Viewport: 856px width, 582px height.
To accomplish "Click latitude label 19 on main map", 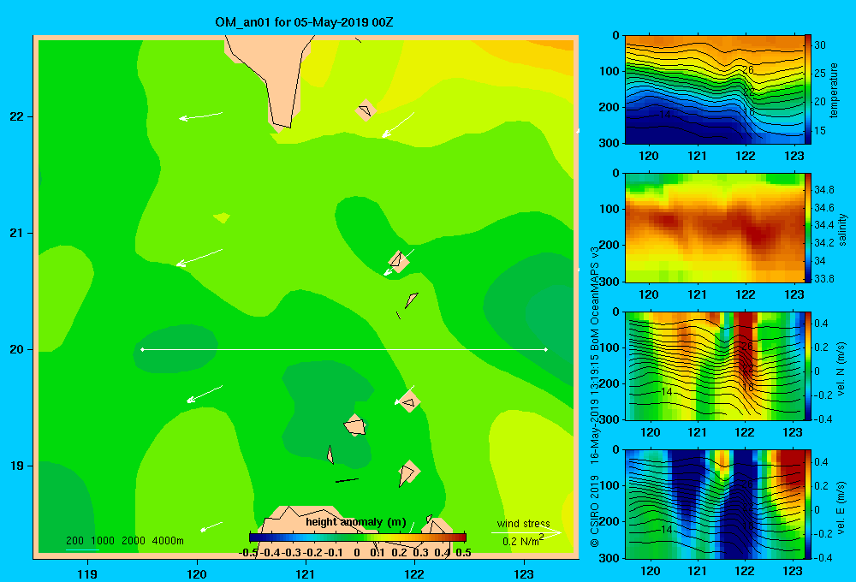I will click(x=17, y=466).
